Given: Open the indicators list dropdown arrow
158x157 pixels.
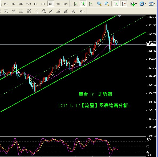Looking at the screenshot, I should tap(136, 4).
